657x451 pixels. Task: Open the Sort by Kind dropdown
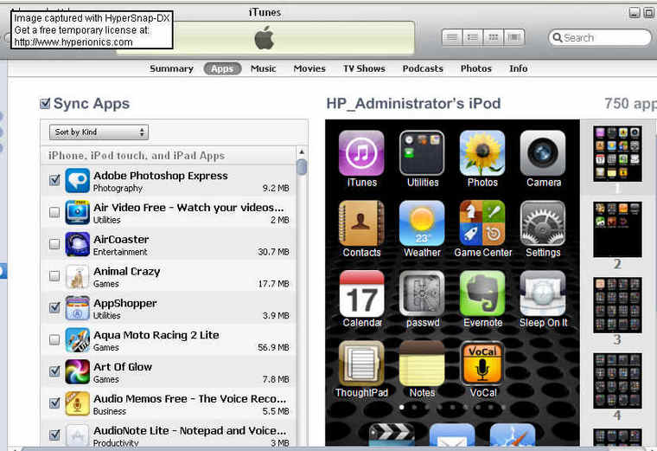(x=99, y=132)
